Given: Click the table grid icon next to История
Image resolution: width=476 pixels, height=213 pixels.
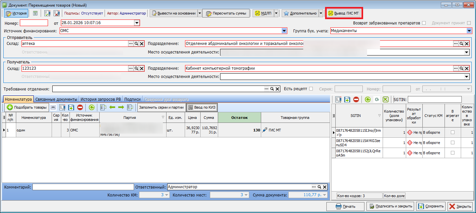Looking at the screenshot, I should (35, 14).
